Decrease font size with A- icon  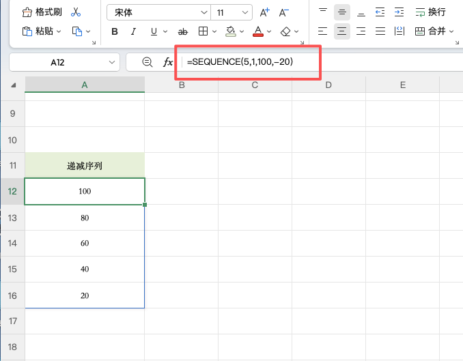click(x=284, y=12)
